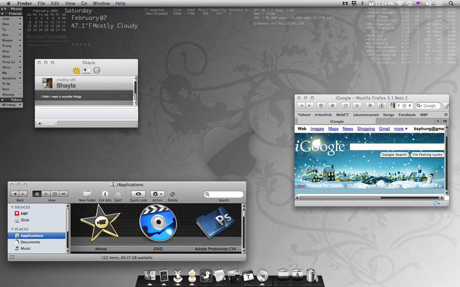
Task: Open Firefox history clock button
Action: 321,106
